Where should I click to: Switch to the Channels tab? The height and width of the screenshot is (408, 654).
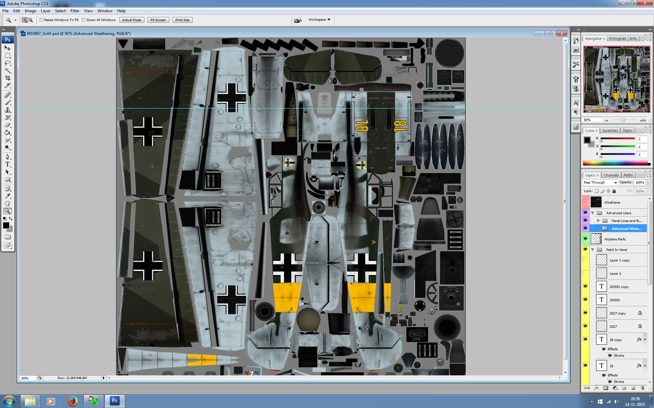coord(611,175)
